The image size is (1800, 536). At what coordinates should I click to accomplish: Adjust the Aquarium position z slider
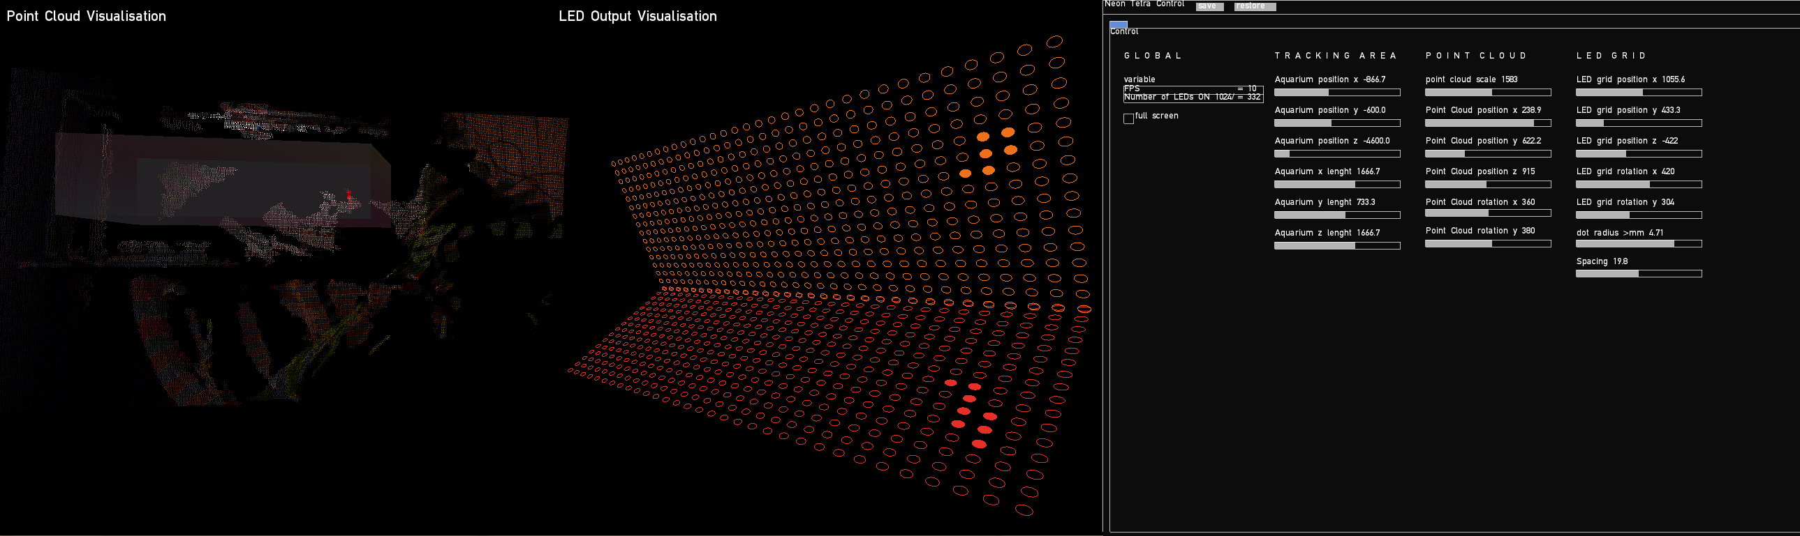pyautogui.click(x=1336, y=153)
